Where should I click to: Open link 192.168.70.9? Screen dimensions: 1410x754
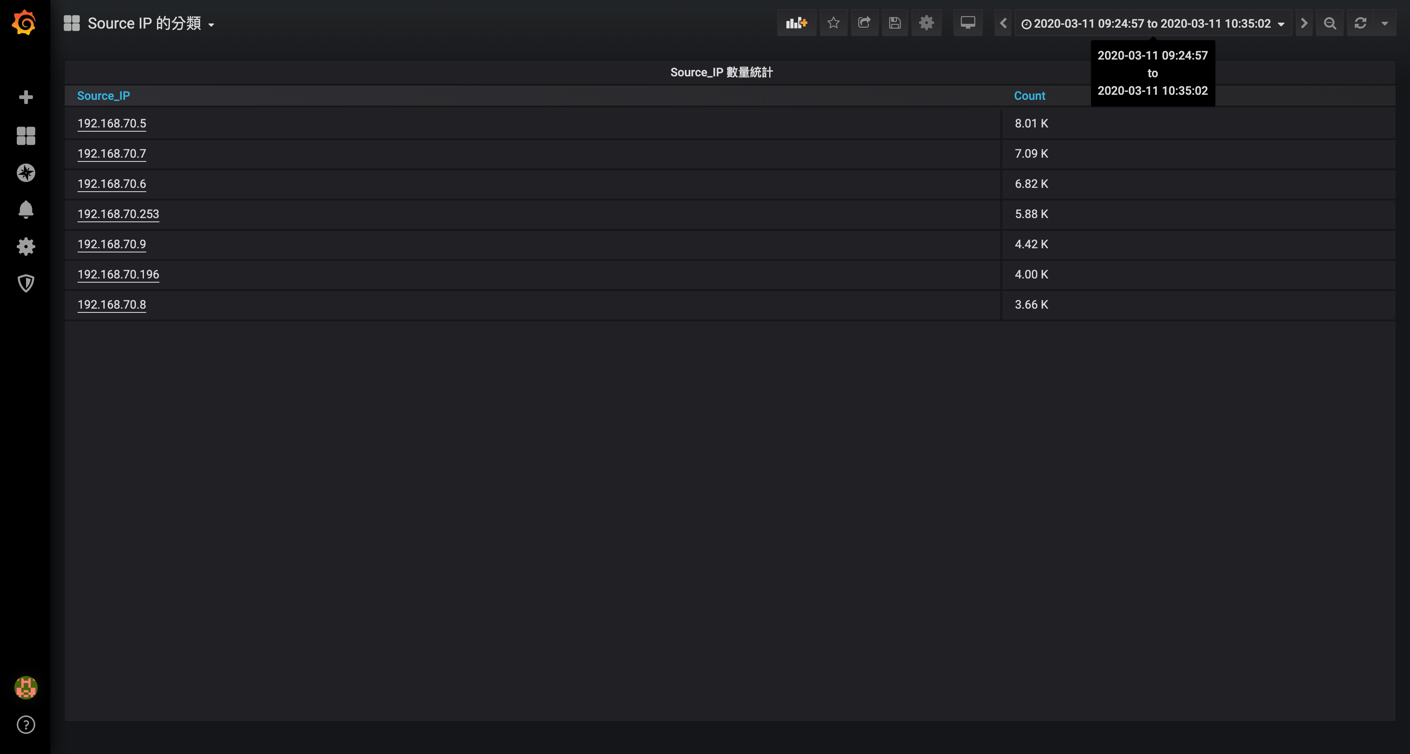pos(112,244)
